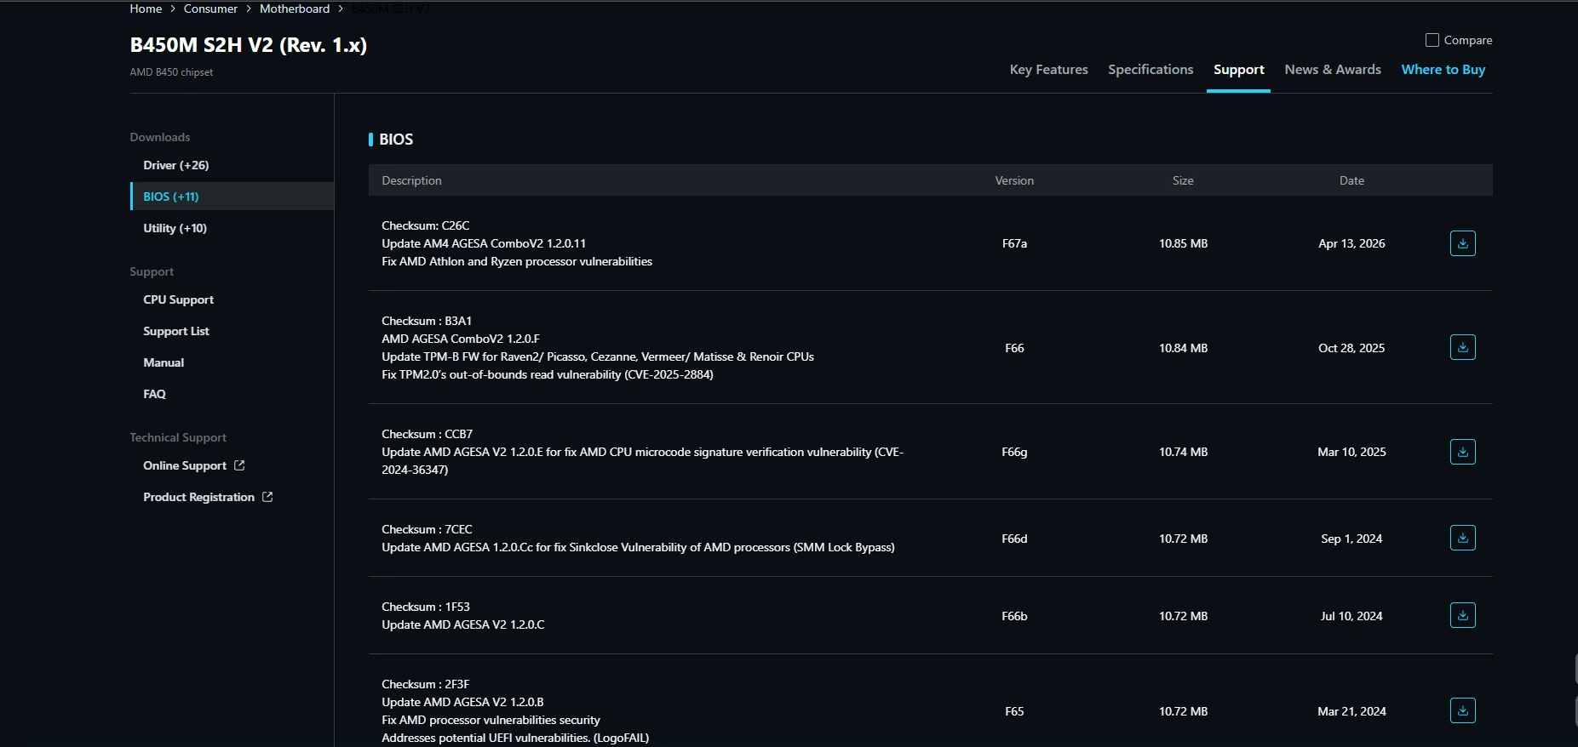Viewport: 1578px width, 747px height.
Task: Click the date Mar 21, 2024
Action: pos(1351,711)
